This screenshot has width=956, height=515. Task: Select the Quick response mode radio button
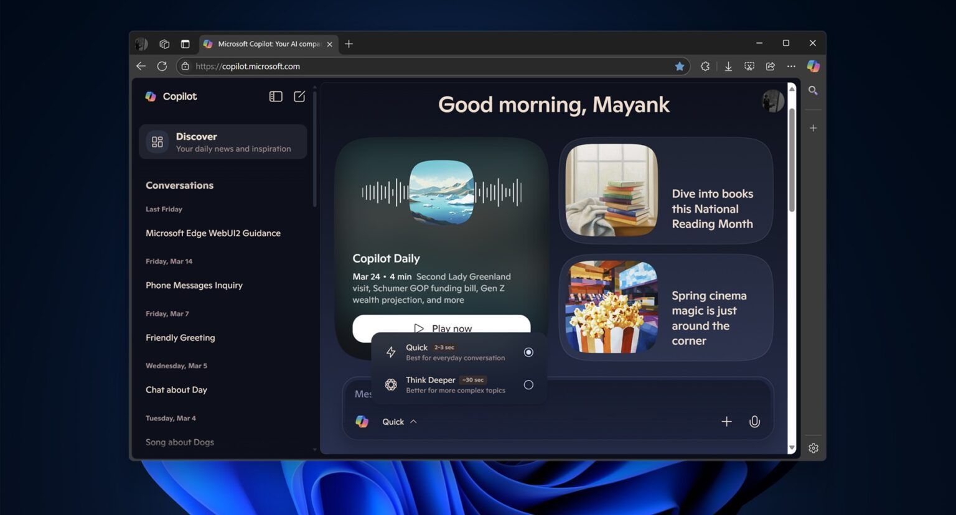click(x=528, y=352)
